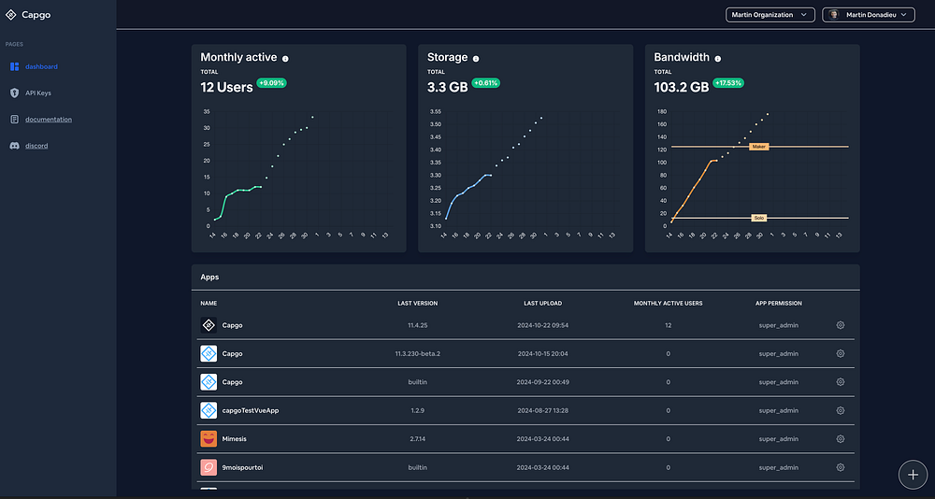Open settings gear for 9moispourtoi row
This screenshot has height=499, width=935.
tap(841, 467)
